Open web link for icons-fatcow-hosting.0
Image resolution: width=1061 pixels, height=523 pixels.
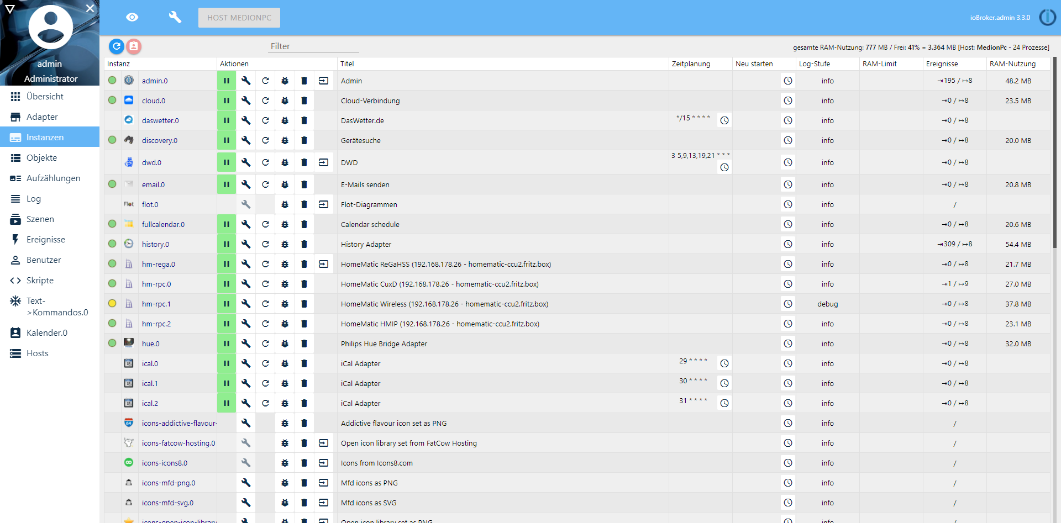coord(323,443)
